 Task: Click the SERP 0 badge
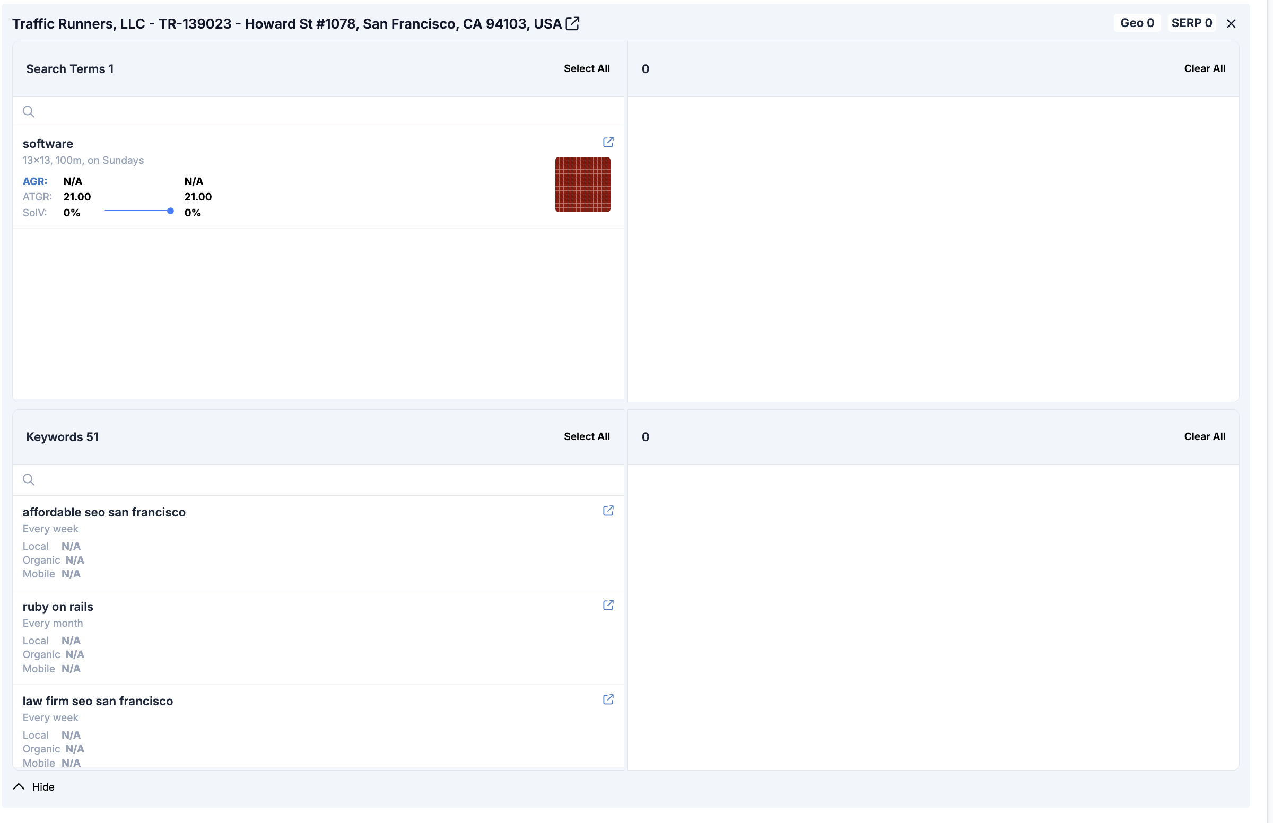(1191, 23)
